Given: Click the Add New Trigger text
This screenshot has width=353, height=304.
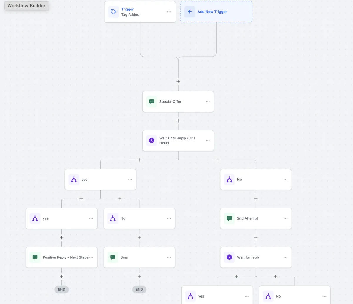Looking at the screenshot, I should click(x=212, y=12).
